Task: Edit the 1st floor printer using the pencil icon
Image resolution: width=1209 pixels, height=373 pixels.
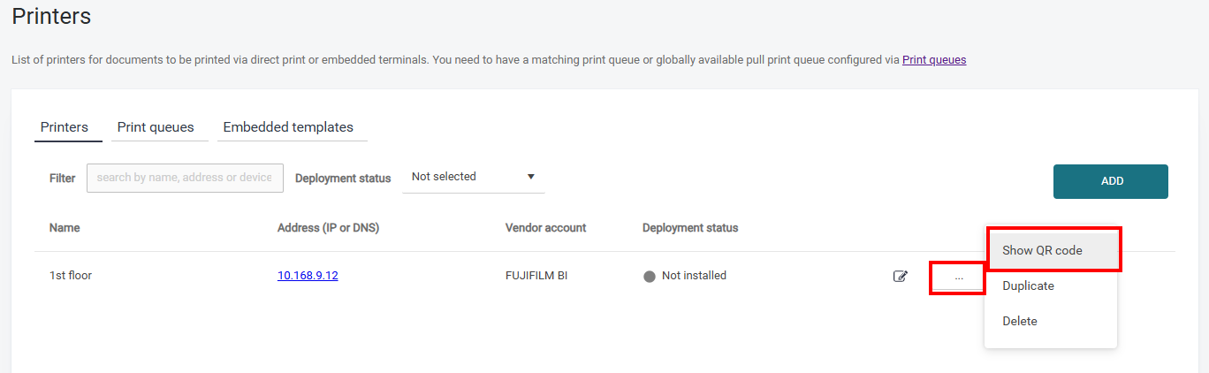Action: point(900,277)
